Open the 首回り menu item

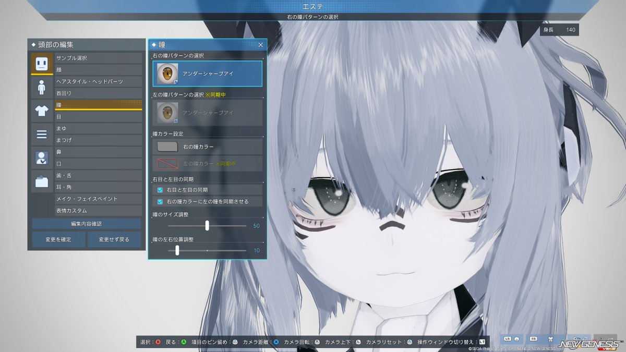[x=98, y=93]
